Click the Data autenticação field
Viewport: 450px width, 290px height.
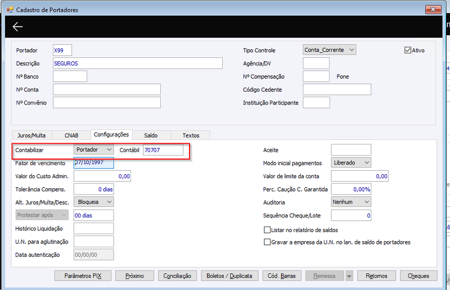[93, 255]
